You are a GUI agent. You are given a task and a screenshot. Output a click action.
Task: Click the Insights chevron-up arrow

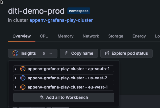[x=51, y=53]
